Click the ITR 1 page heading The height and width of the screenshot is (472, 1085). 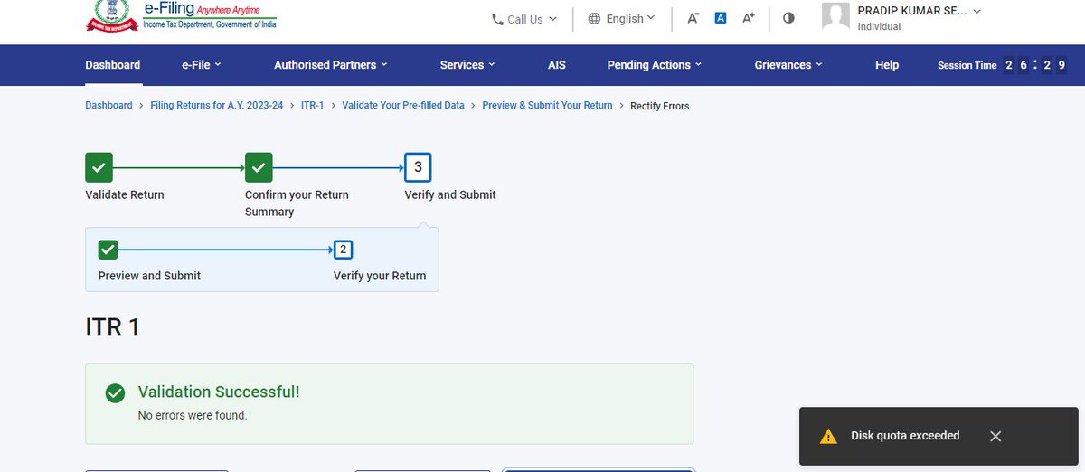(x=112, y=326)
